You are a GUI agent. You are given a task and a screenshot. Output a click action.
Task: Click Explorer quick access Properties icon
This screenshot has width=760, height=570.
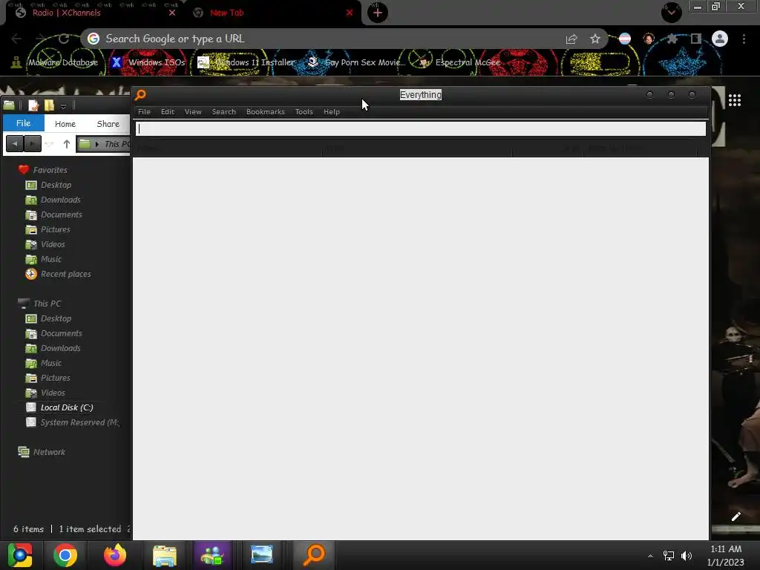(33, 105)
